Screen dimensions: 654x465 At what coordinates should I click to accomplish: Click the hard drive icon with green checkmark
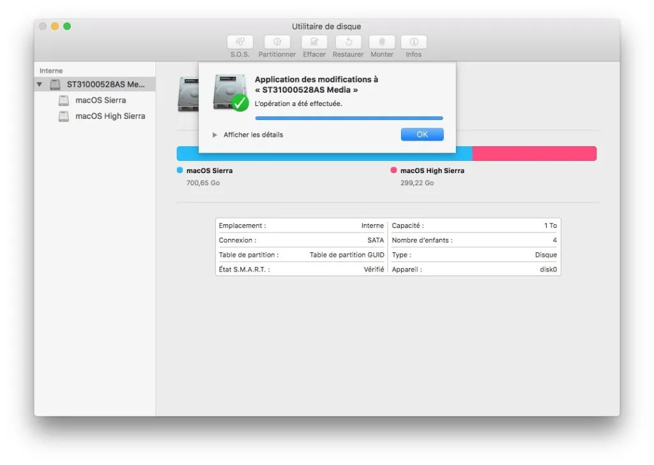(230, 93)
